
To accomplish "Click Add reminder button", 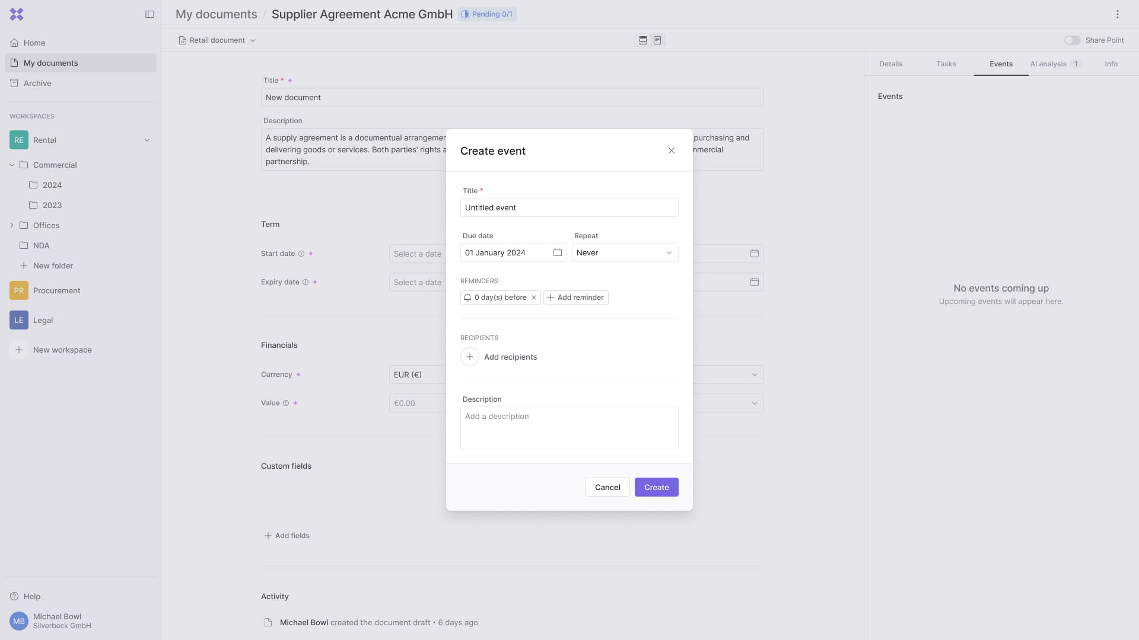I will [x=575, y=297].
